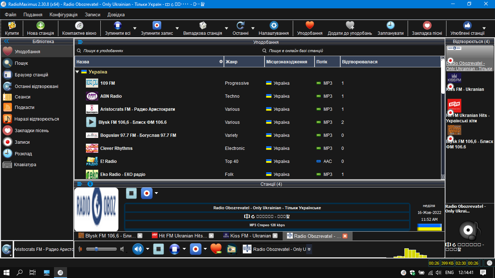
Task: Sort the table by the Відтворювалася column header
Action: coord(390,62)
